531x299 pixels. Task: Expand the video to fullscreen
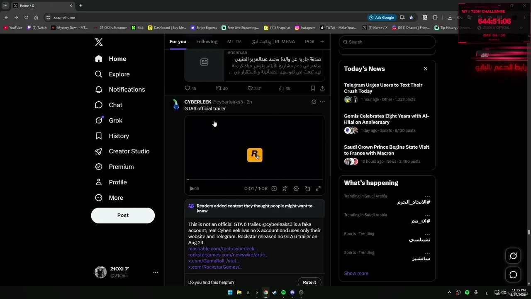click(x=318, y=189)
